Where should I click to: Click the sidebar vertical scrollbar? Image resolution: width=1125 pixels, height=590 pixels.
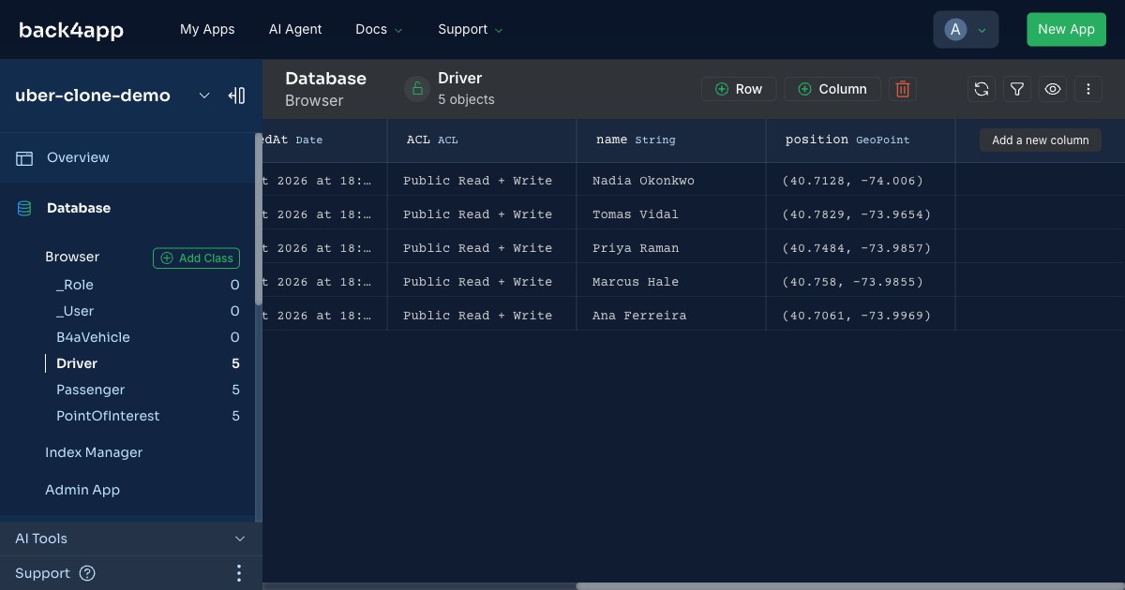click(259, 218)
